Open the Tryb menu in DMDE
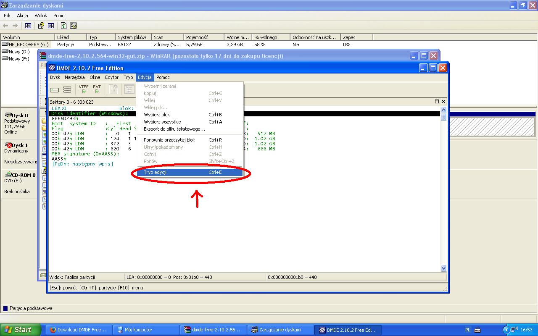 point(128,77)
